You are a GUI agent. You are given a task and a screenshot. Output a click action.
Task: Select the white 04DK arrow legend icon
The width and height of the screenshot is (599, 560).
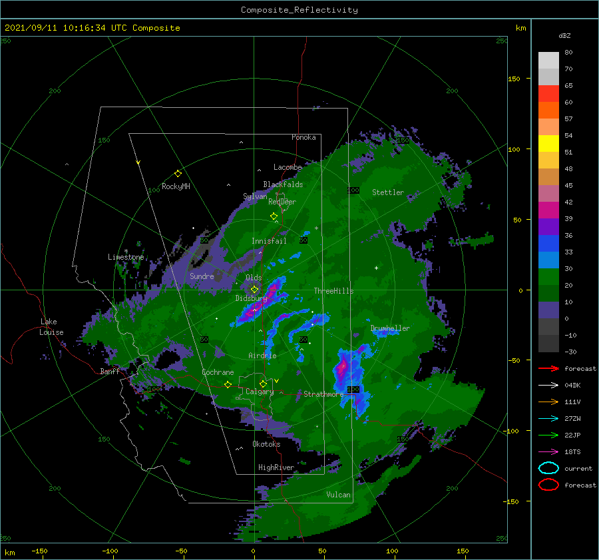click(548, 385)
